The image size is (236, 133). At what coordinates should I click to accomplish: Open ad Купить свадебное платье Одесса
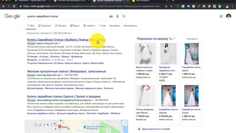pos(64,96)
